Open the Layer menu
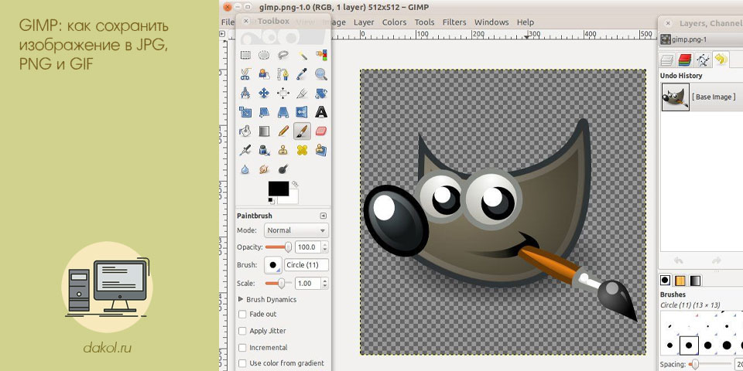Viewport: 743px width, 371px height. pos(364,22)
